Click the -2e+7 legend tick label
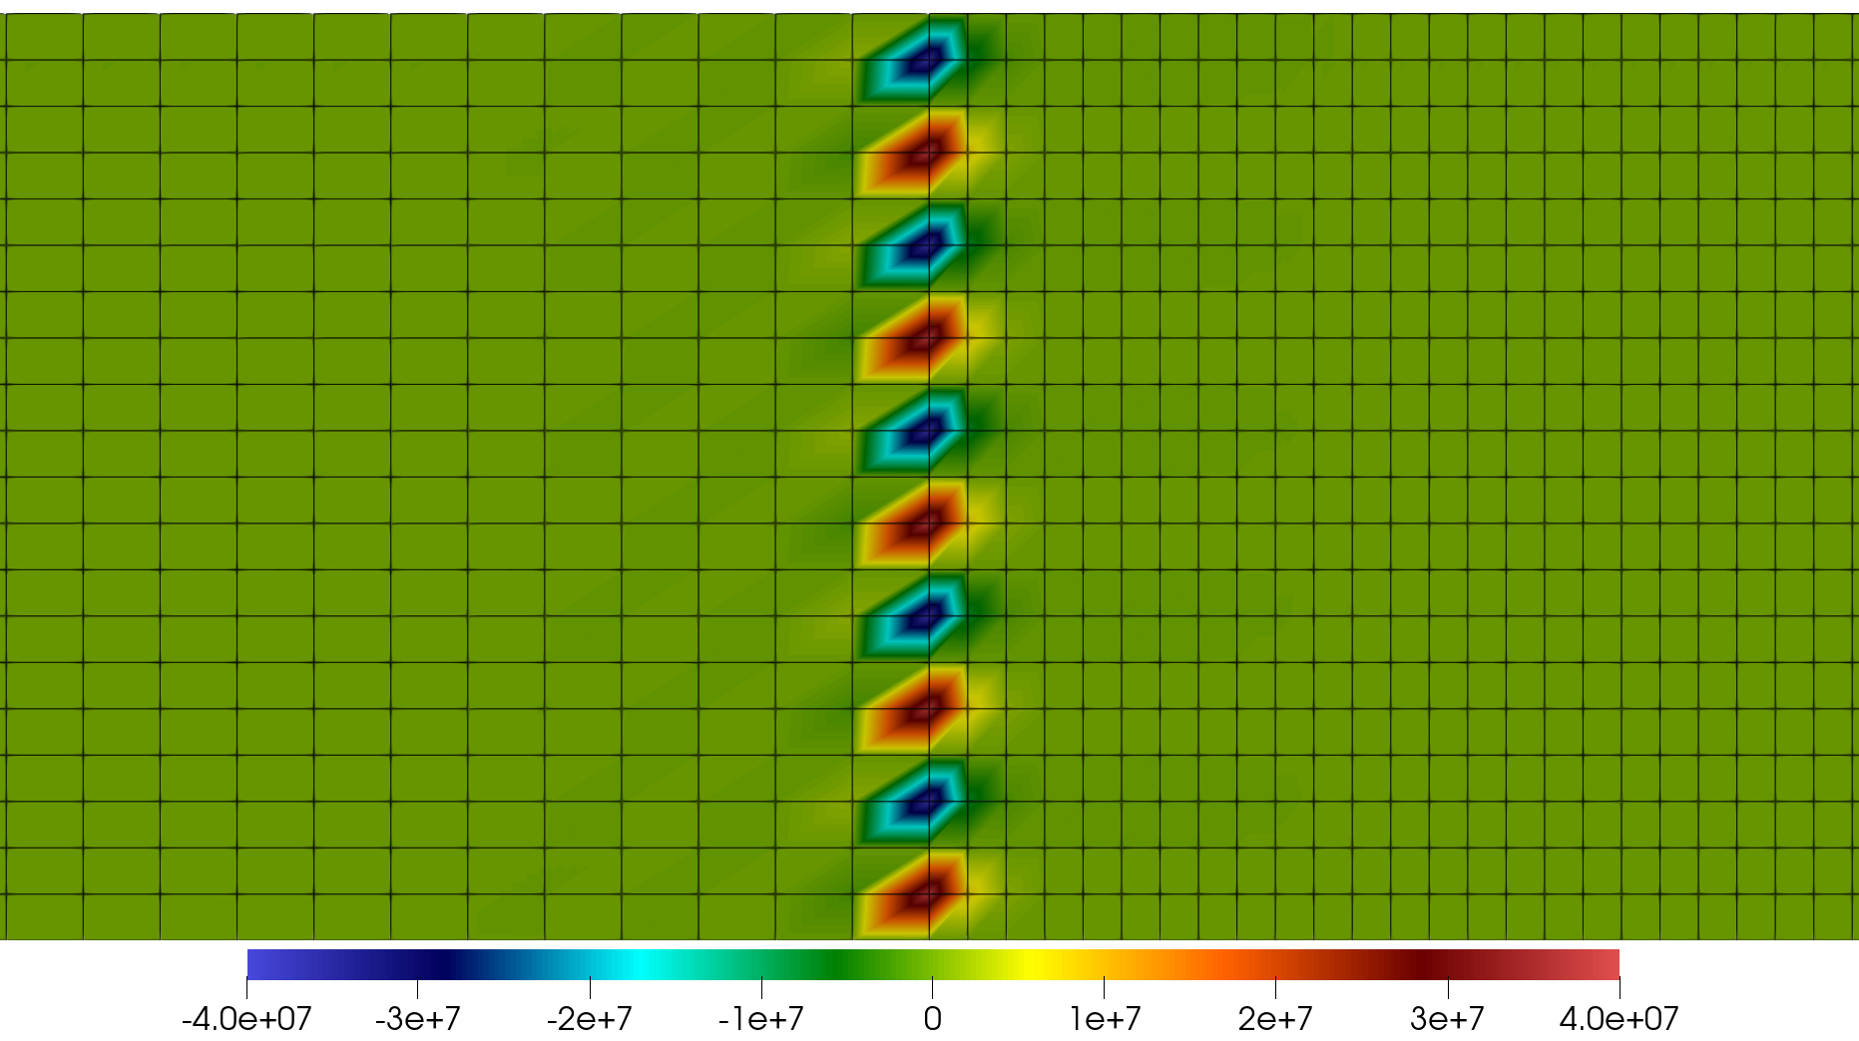1859x1041 pixels. click(x=589, y=1018)
